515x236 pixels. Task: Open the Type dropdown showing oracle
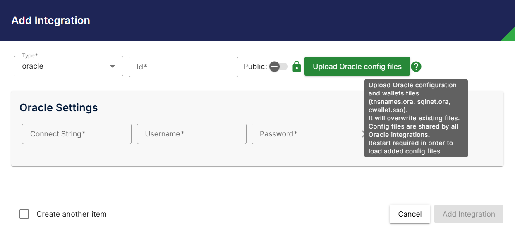click(x=68, y=66)
